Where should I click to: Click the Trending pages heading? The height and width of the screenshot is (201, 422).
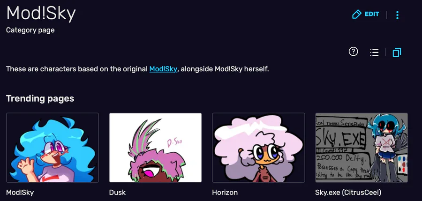40,98
